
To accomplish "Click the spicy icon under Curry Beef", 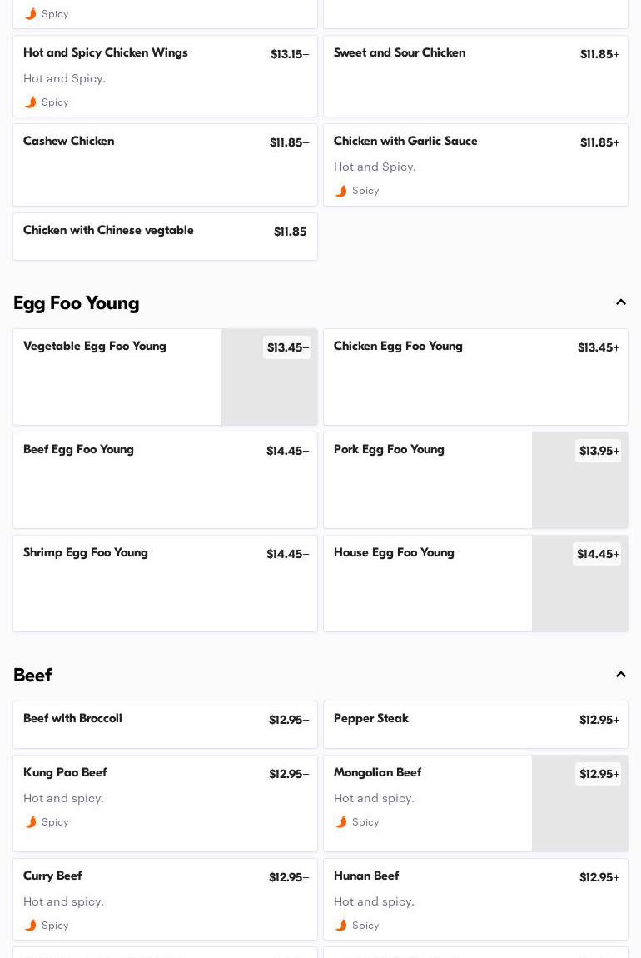I will coord(31,926).
